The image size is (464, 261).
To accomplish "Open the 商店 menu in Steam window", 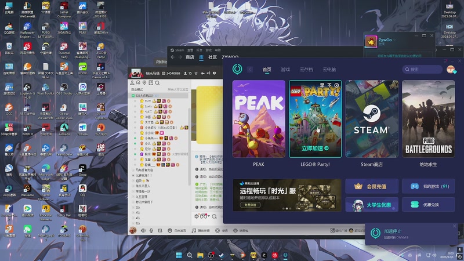I will click(x=190, y=57).
